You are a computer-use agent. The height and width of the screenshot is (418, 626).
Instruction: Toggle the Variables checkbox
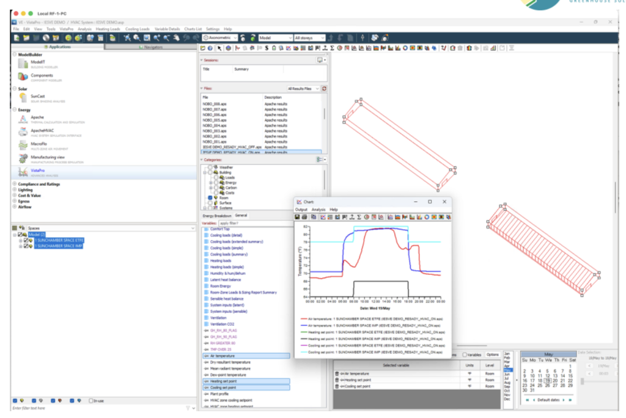465,355
